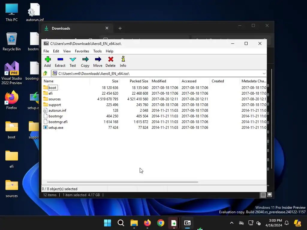Screen dimensions: 307x230
Task: Open the Recycle Bin desktop icon
Action: click(x=12, y=42)
